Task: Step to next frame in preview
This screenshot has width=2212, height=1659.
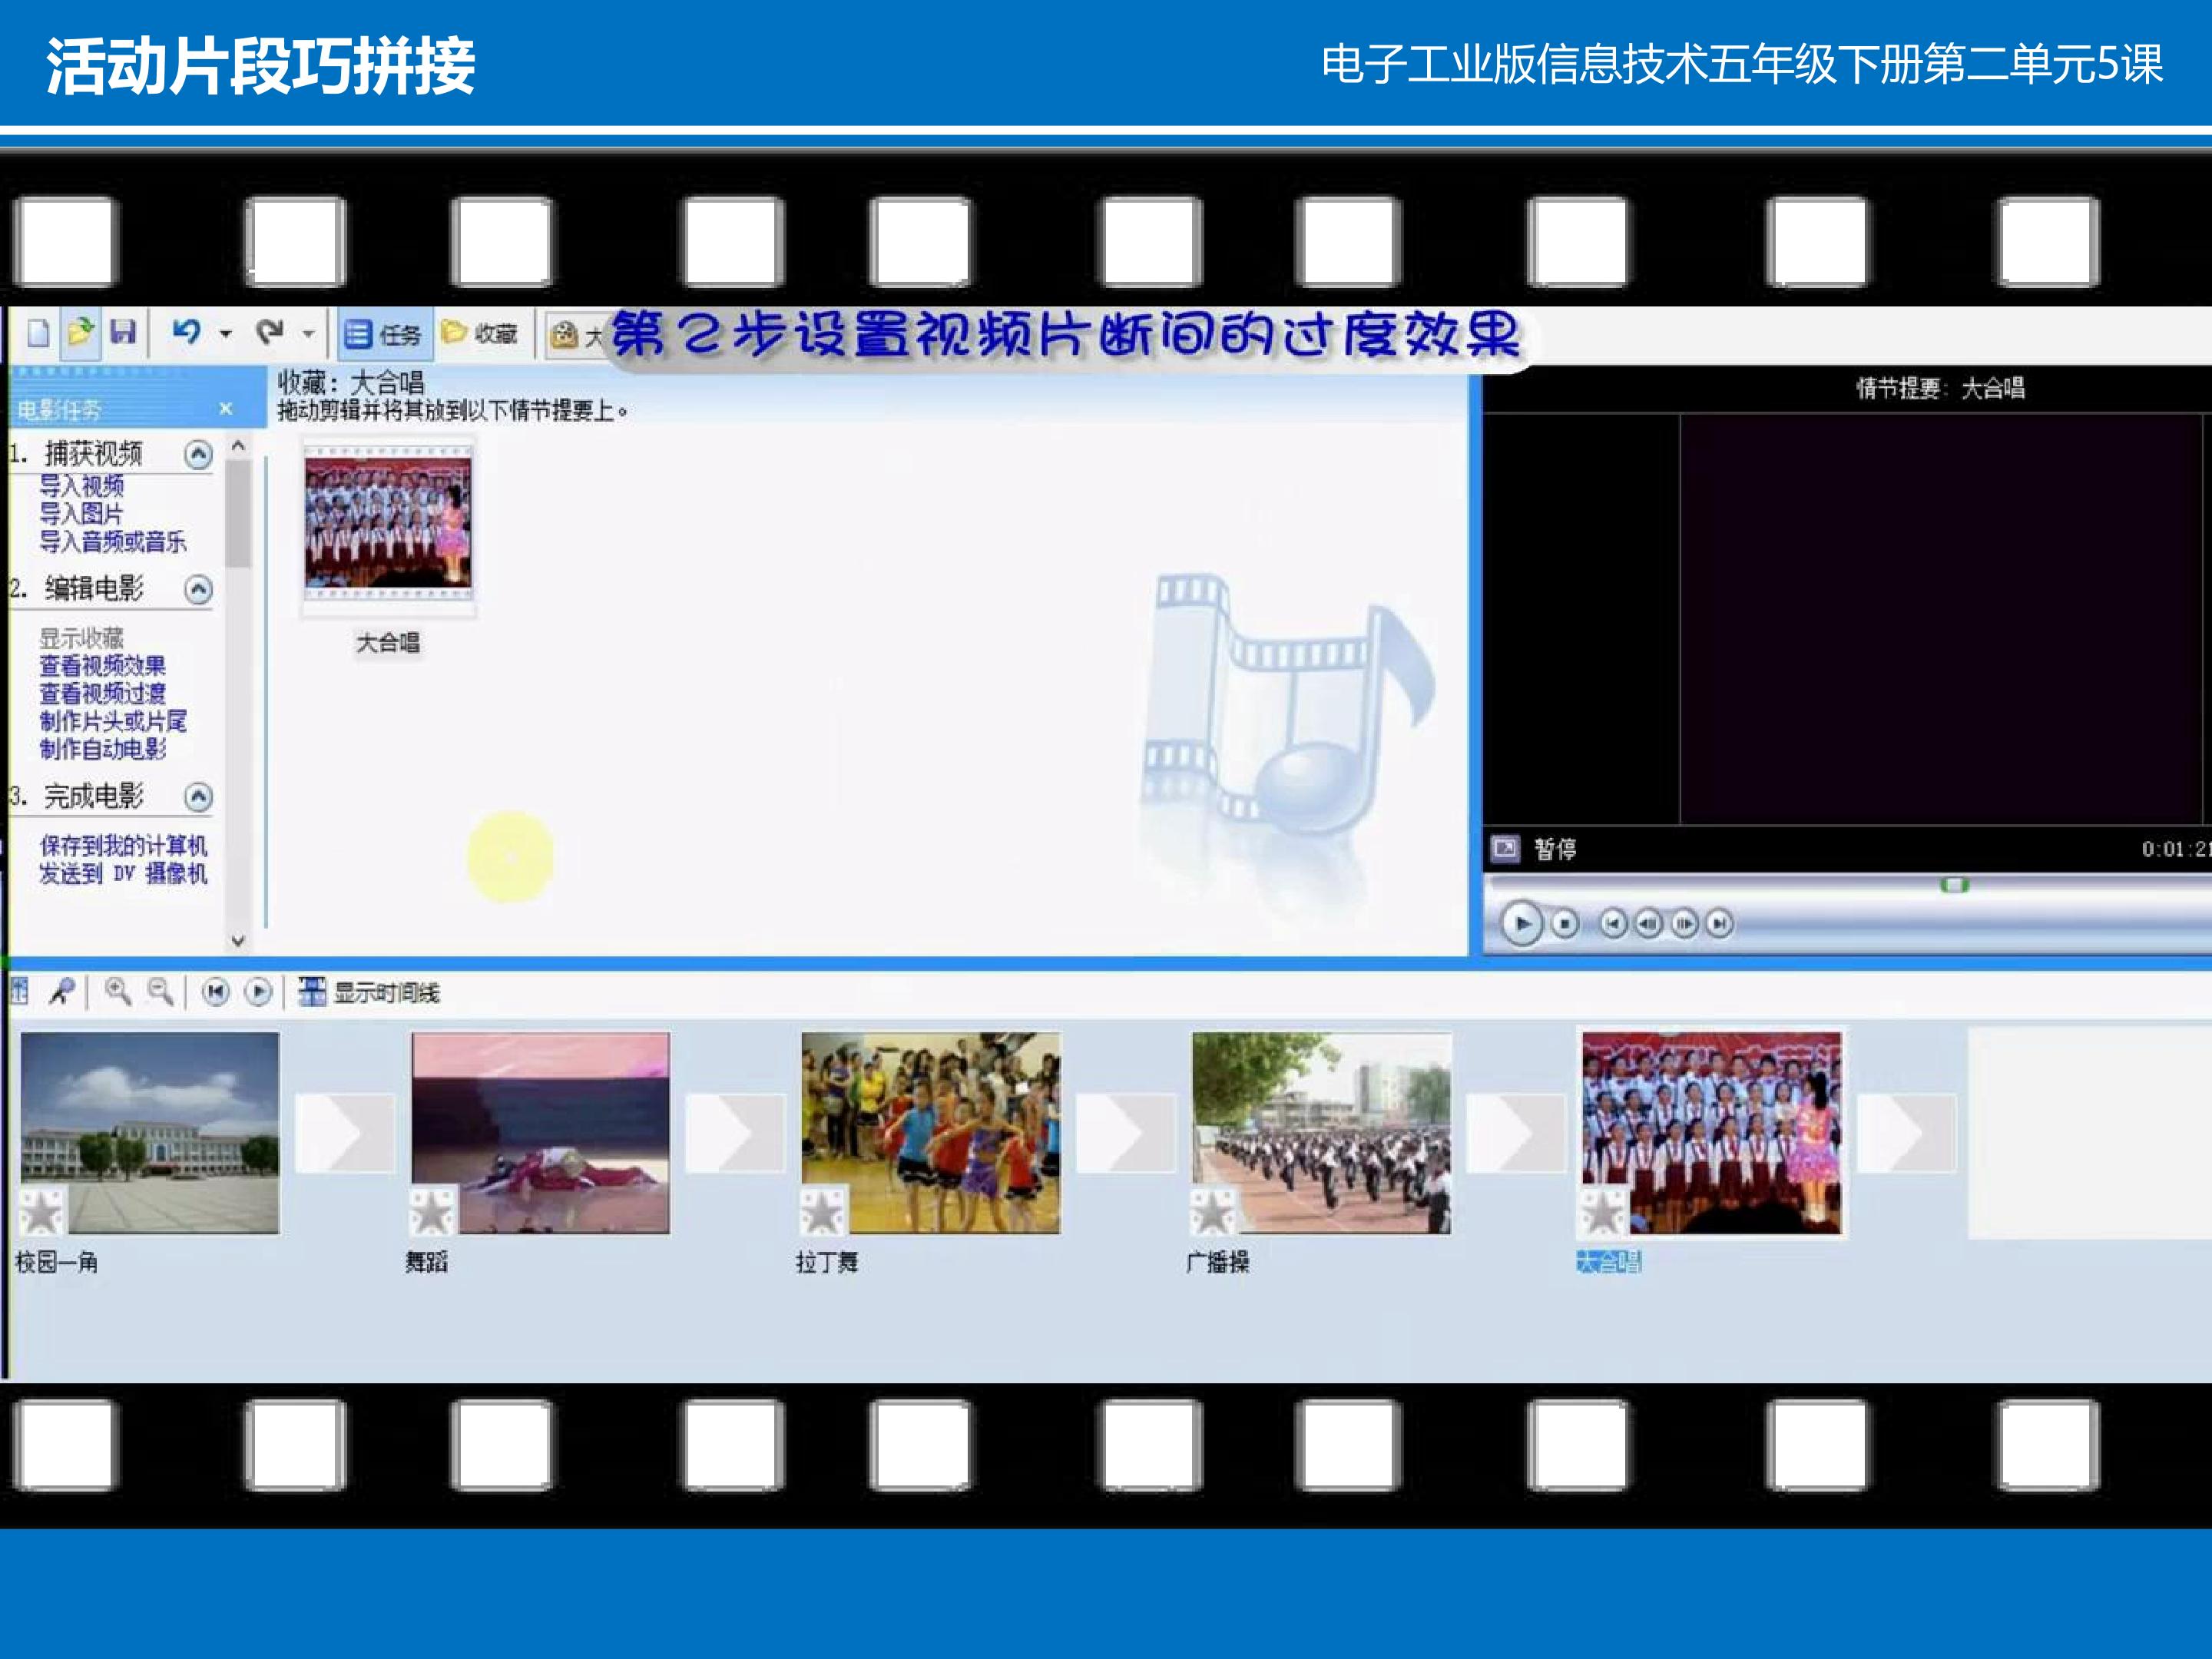Action: pos(1684,924)
